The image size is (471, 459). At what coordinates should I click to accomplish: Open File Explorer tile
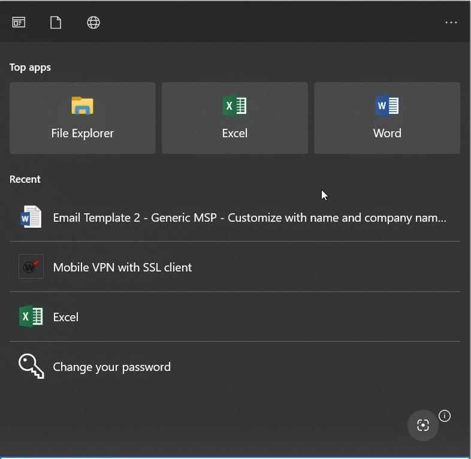pyautogui.click(x=83, y=118)
